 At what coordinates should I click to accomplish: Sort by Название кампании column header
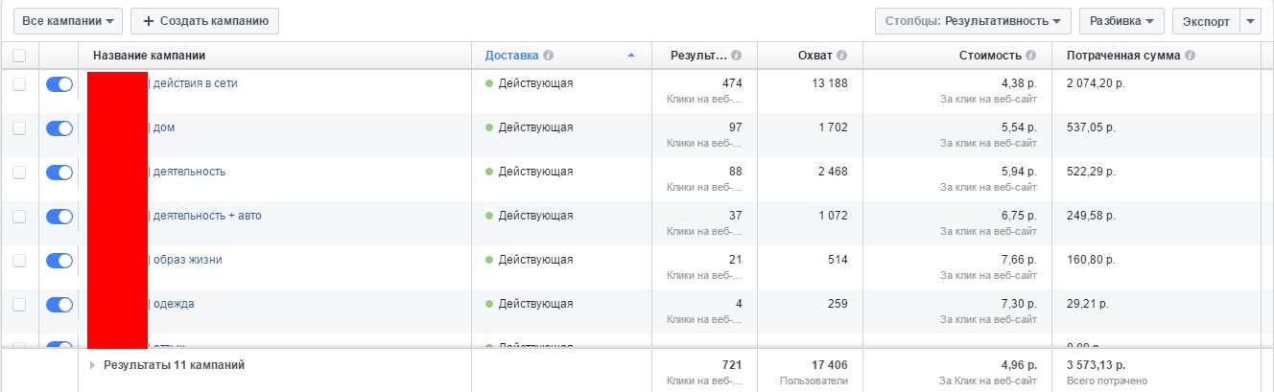[x=149, y=56]
